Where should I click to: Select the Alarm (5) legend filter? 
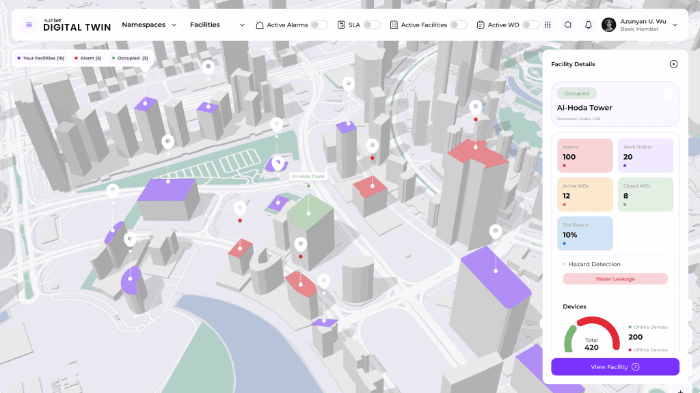[x=87, y=59]
